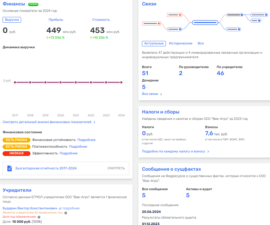Select the Выручка tab
This screenshot has width=270, height=225.
(12, 20)
